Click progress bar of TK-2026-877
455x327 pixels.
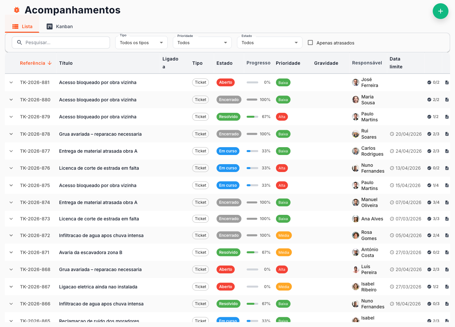tap(252, 151)
